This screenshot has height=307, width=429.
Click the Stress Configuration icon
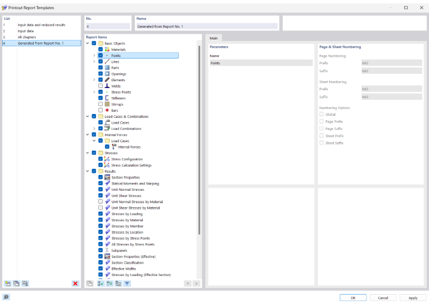point(107,159)
